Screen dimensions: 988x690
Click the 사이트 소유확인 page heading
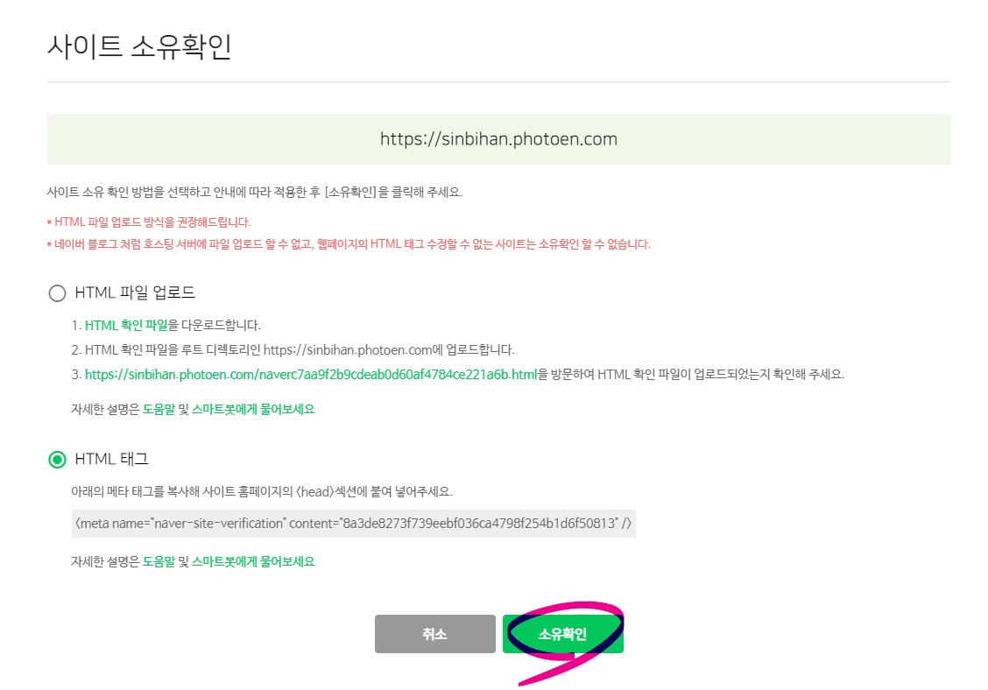click(139, 46)
